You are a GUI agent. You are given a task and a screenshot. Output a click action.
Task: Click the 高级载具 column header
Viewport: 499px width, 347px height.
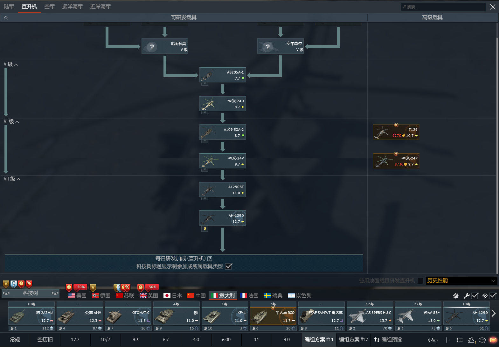pos(432,18)
